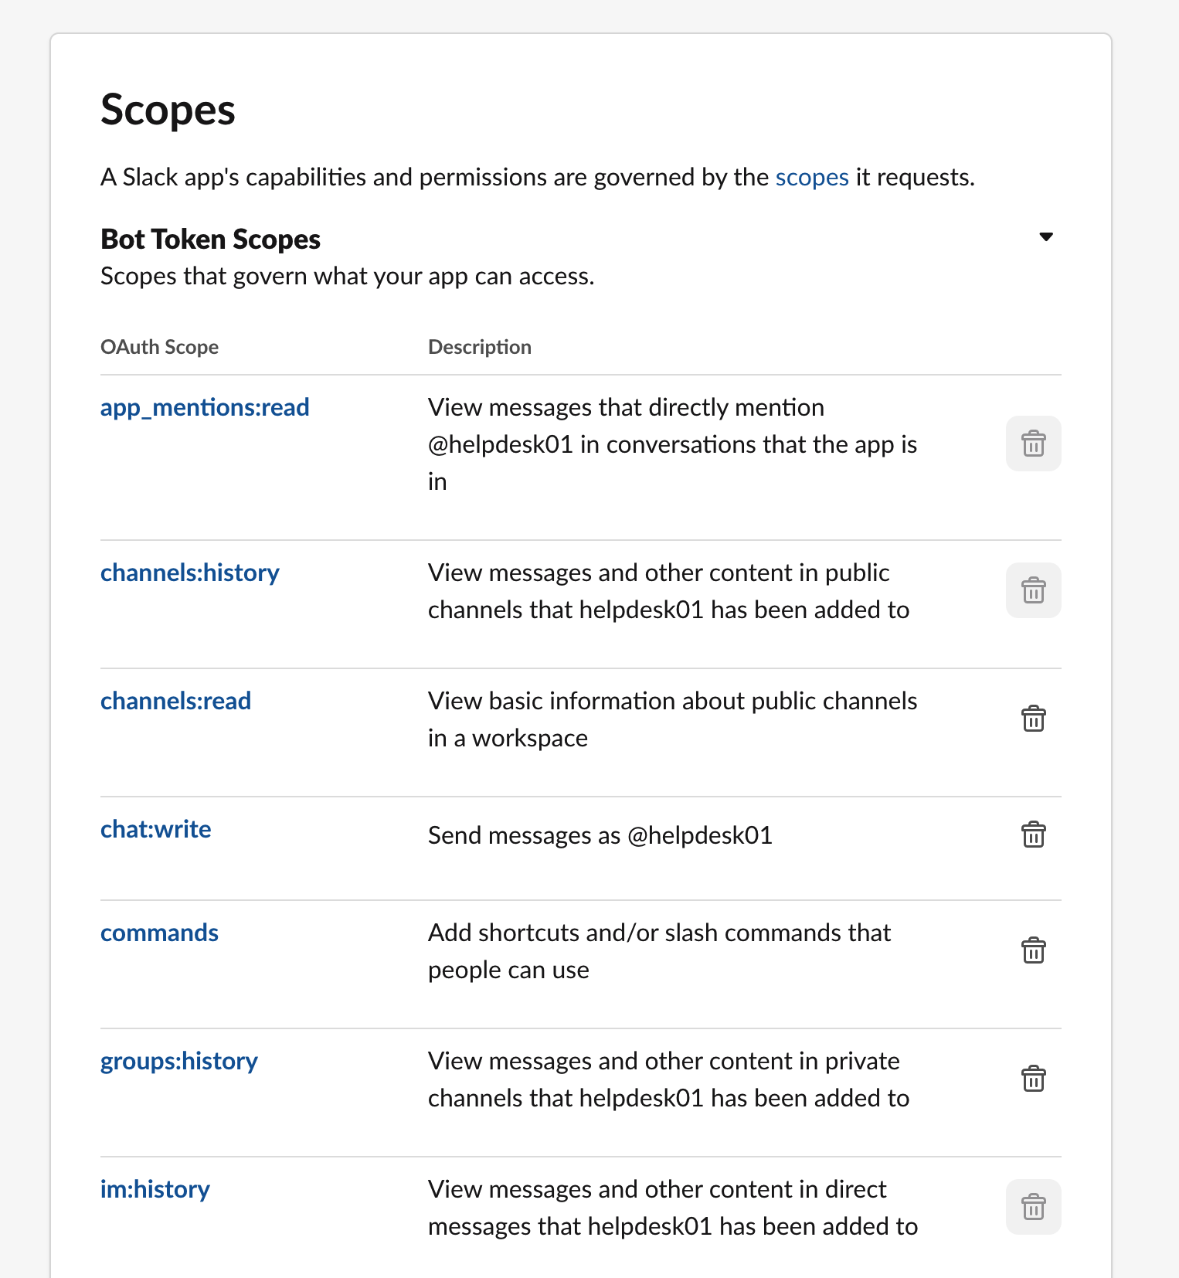The image size is (1179, 1278).
Task: Delete the app_mentions:read scope
Action: click(1033, 444)
